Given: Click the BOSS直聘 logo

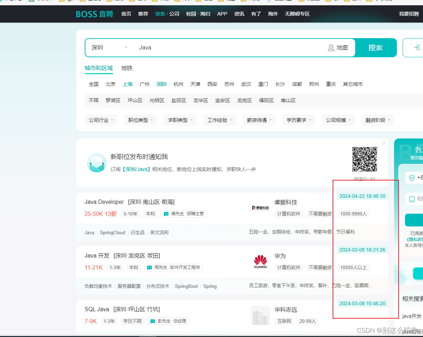Looking at the screenshot, I should pyautogui.click(x=94, y=14).
